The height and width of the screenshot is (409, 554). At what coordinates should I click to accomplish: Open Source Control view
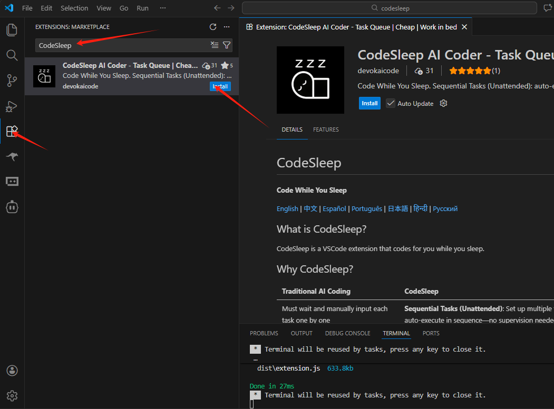(12, 81)
